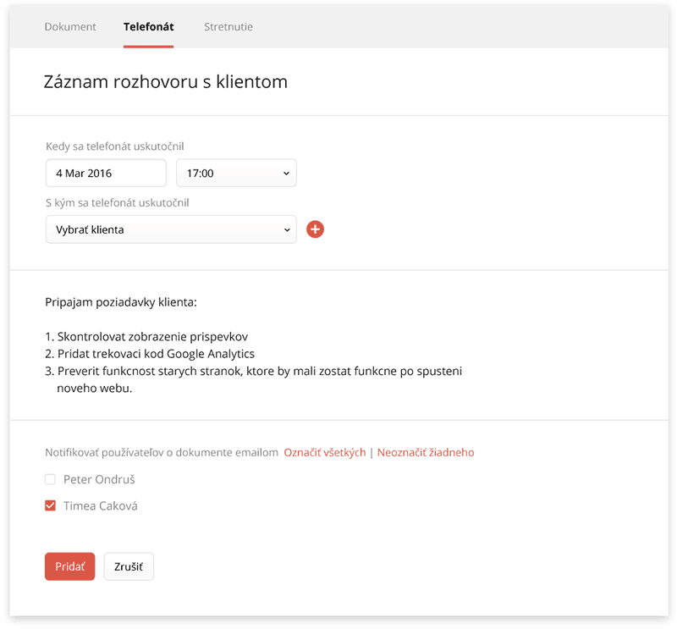
Task: Add new client with red plus icon
Action: [x=315, y=229]
